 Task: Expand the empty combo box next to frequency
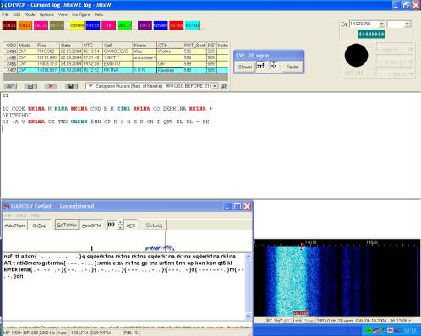(x=407, y=24)
